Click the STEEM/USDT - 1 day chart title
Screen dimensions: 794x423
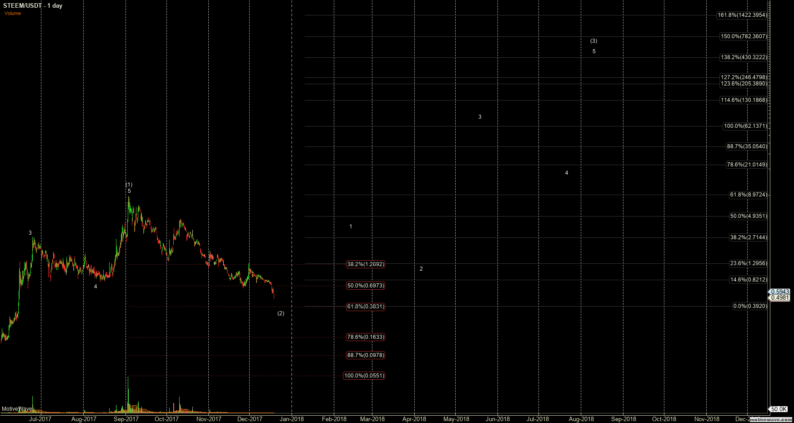(33, 5)
